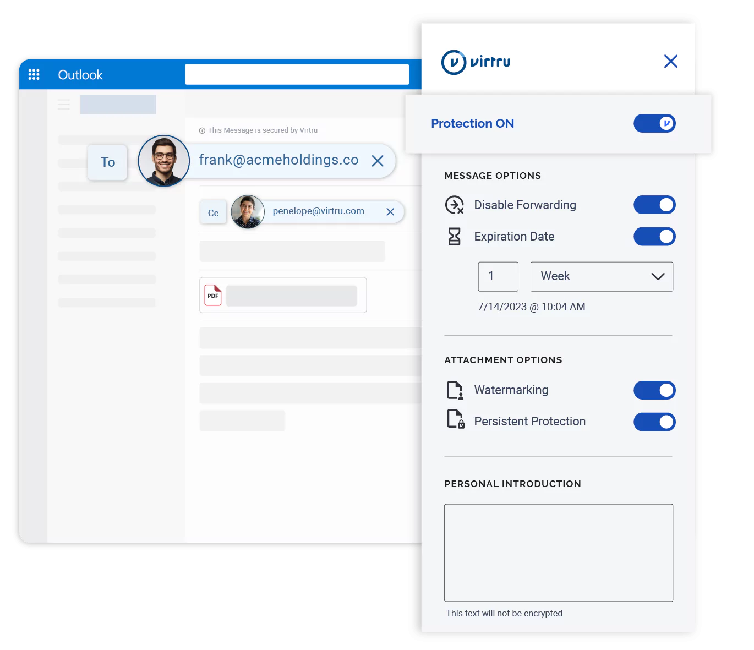
Task: Open the Week expiration unit dropdown
Action: coord(601,276)
